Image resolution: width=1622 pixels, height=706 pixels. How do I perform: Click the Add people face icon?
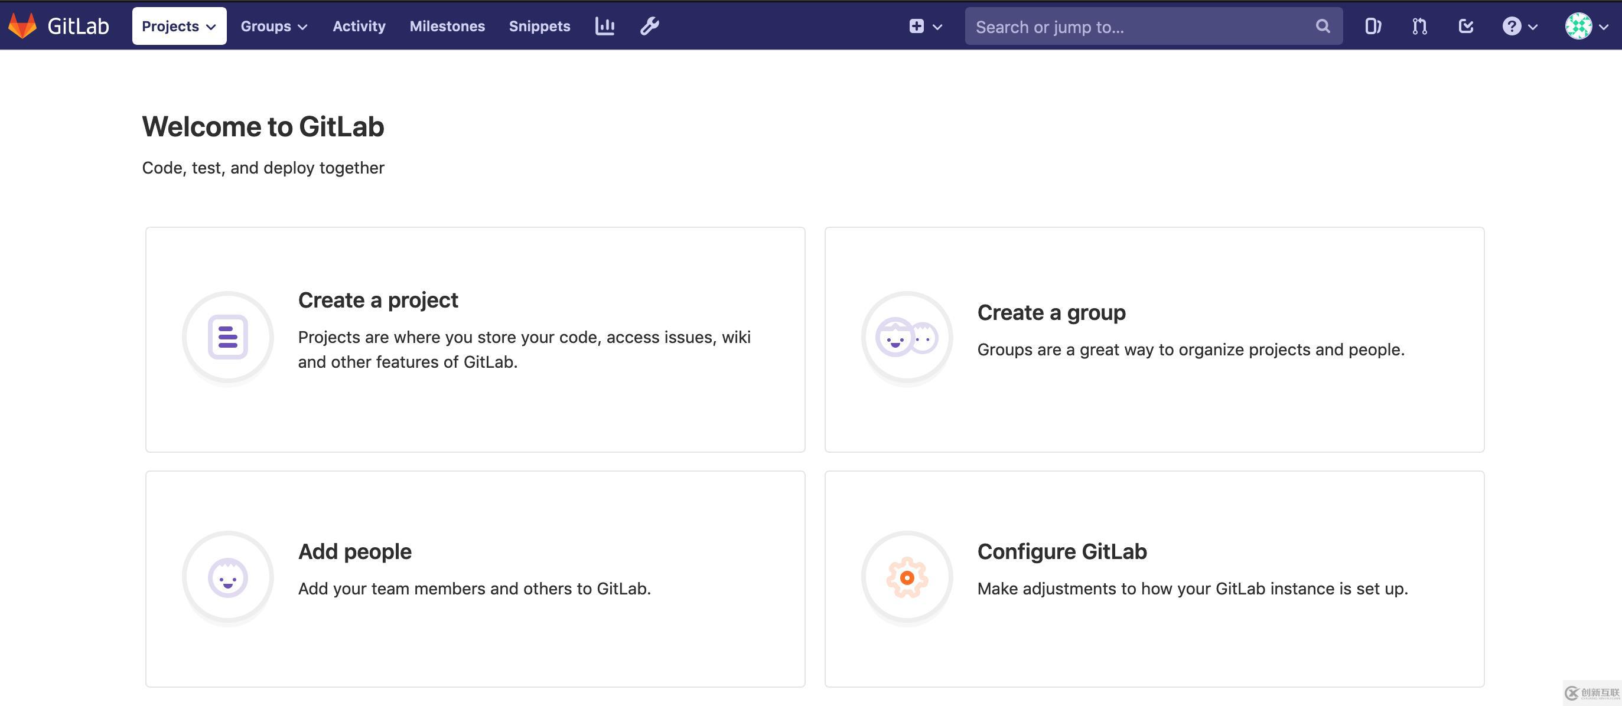(228, 577)
